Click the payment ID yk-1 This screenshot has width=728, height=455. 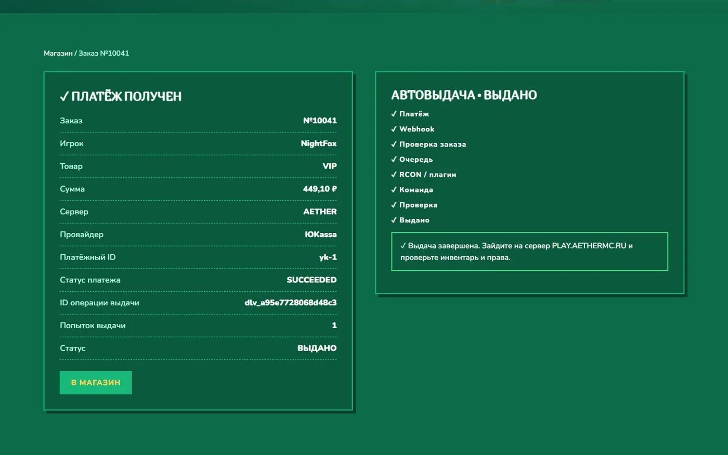328,257
